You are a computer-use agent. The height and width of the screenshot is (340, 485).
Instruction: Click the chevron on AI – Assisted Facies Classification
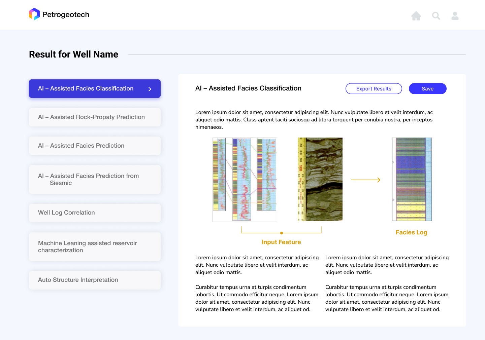[150, 88]
